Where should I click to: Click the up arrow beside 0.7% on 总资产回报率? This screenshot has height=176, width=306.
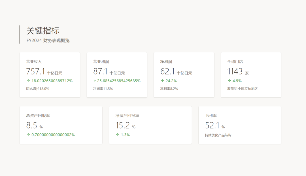(x=28, y=135)
